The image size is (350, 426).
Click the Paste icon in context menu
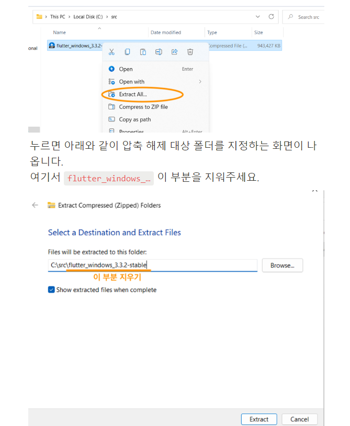pos(143,52)
